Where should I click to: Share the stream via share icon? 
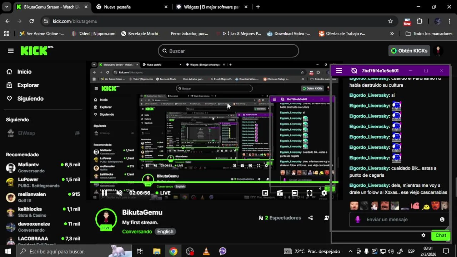click(x=311, y=218)
